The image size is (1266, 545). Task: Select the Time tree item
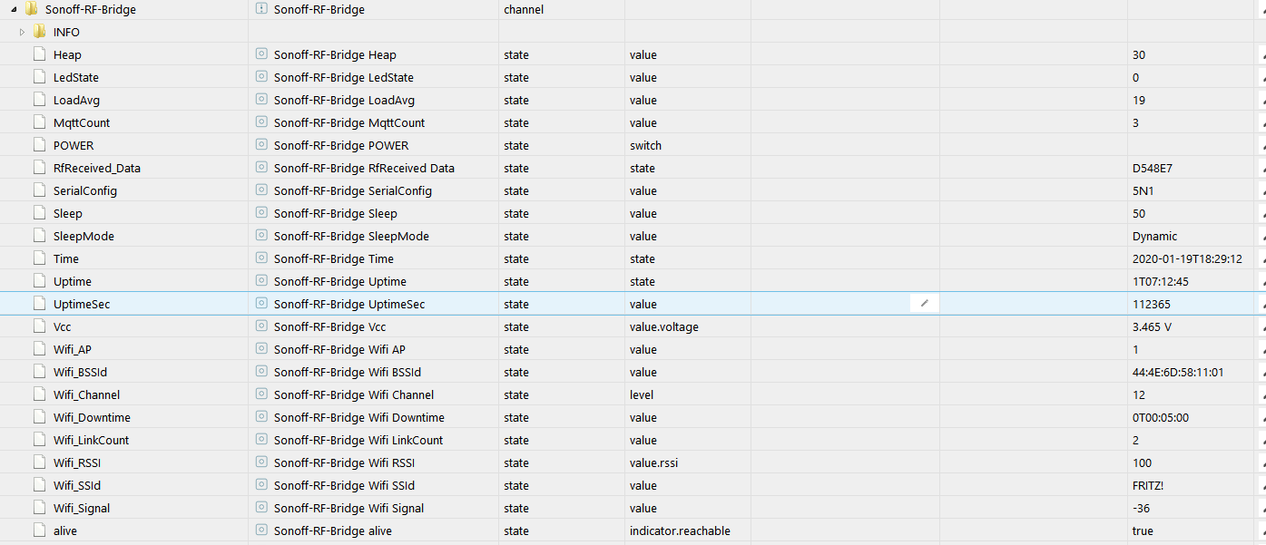click(x=66, y=258)
